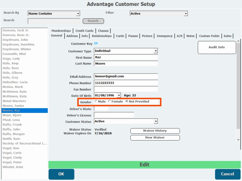Choose the Not Provided gender option
Screen dimensions: 242x181
click(127, 102)
